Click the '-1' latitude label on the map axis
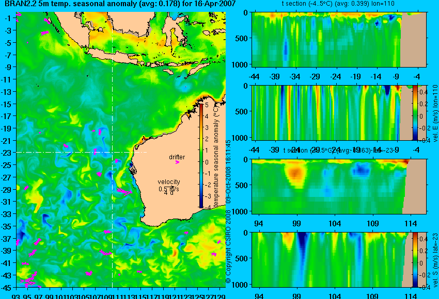 8,18
